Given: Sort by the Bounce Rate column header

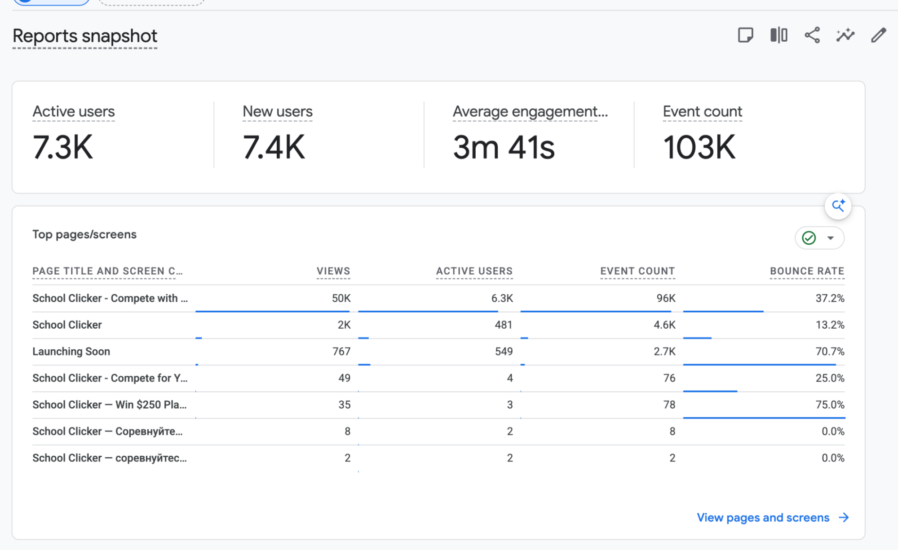Looking at the screenshot, I should pyautogui.click(x=807, y=271).
